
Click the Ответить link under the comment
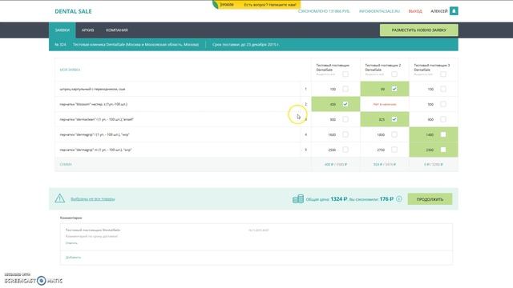tap(71, 243)
